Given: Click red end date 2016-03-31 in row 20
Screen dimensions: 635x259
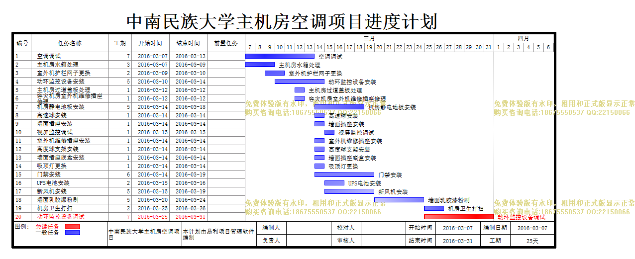Looking at the screenshot, I should (191, 217).
